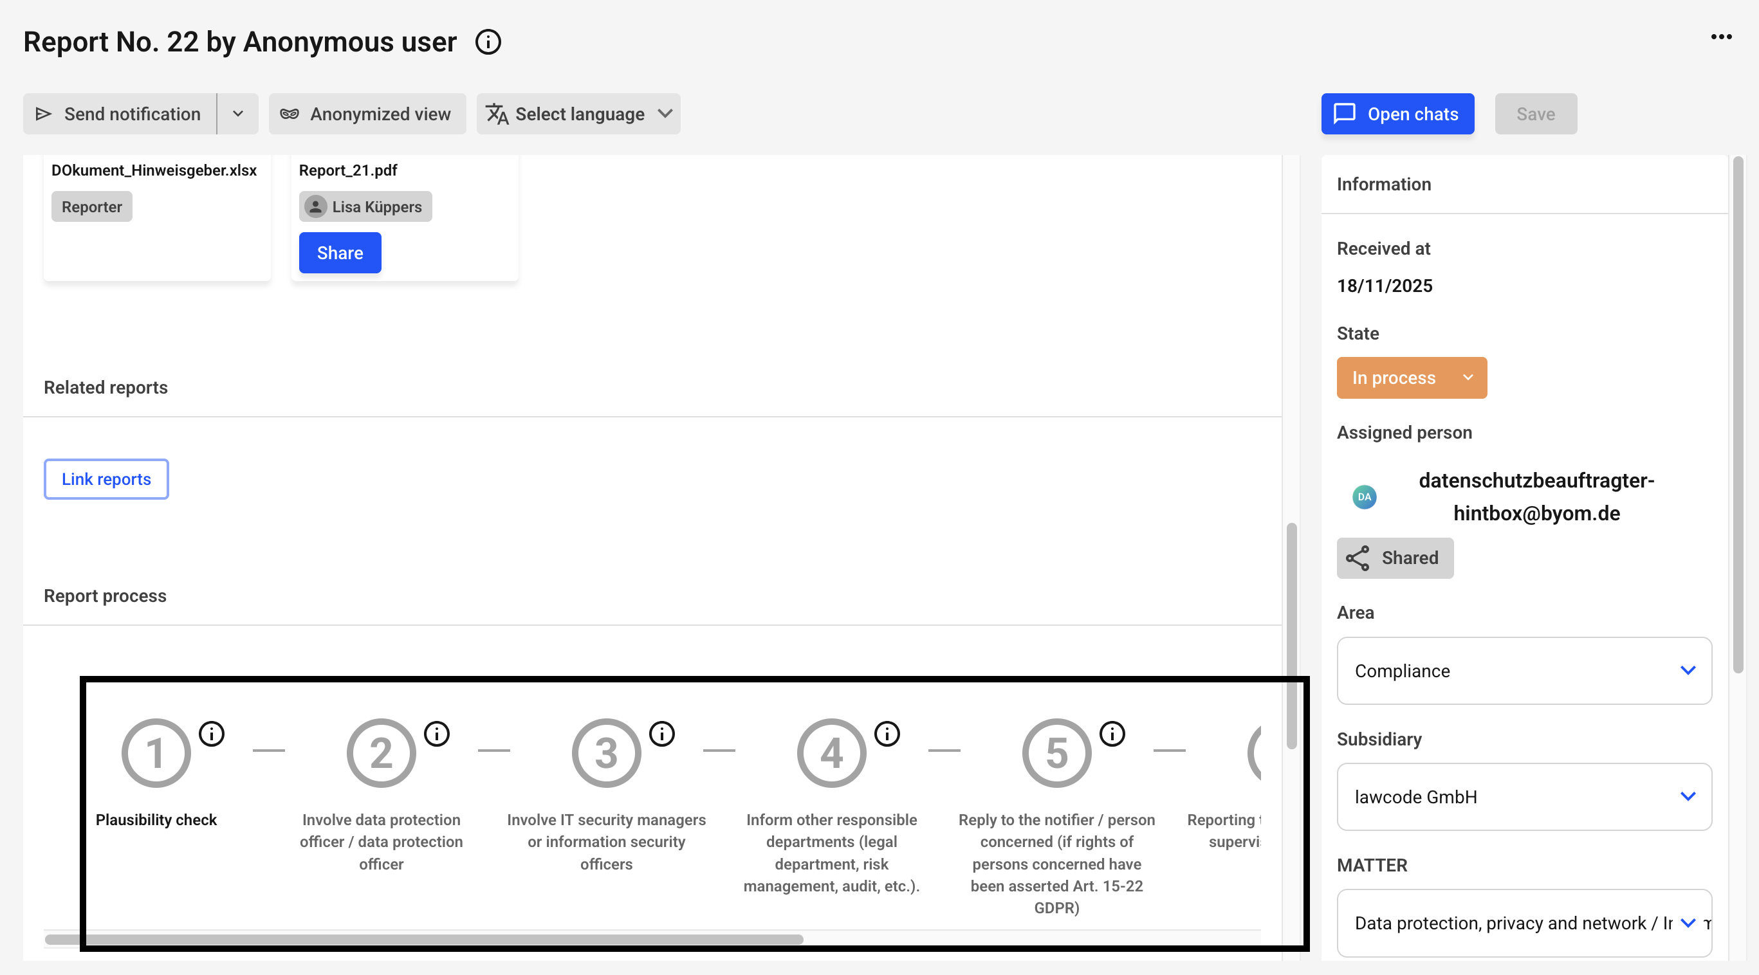Expand the Send notification dropdown arrow
This screenshot has width=1759, height=975.
click(237, 114)
